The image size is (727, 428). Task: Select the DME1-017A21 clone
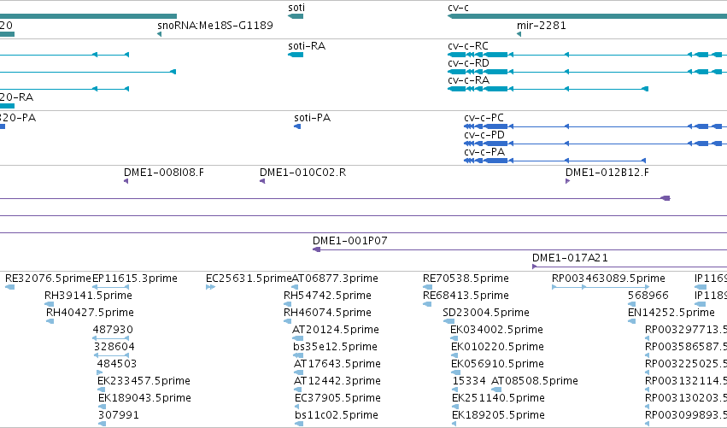(x=629, y=267)
